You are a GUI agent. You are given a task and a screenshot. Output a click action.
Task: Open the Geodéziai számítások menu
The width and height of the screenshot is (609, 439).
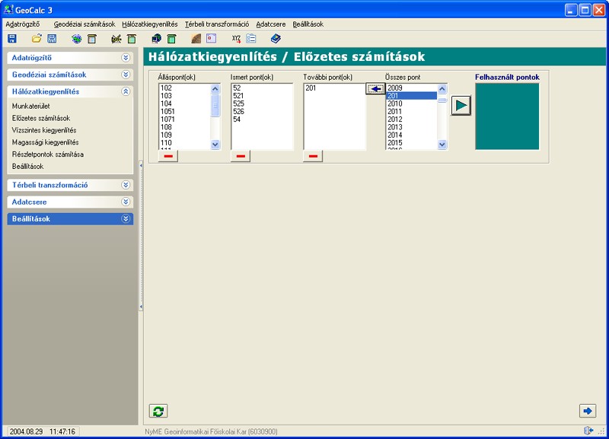(84, 24)
